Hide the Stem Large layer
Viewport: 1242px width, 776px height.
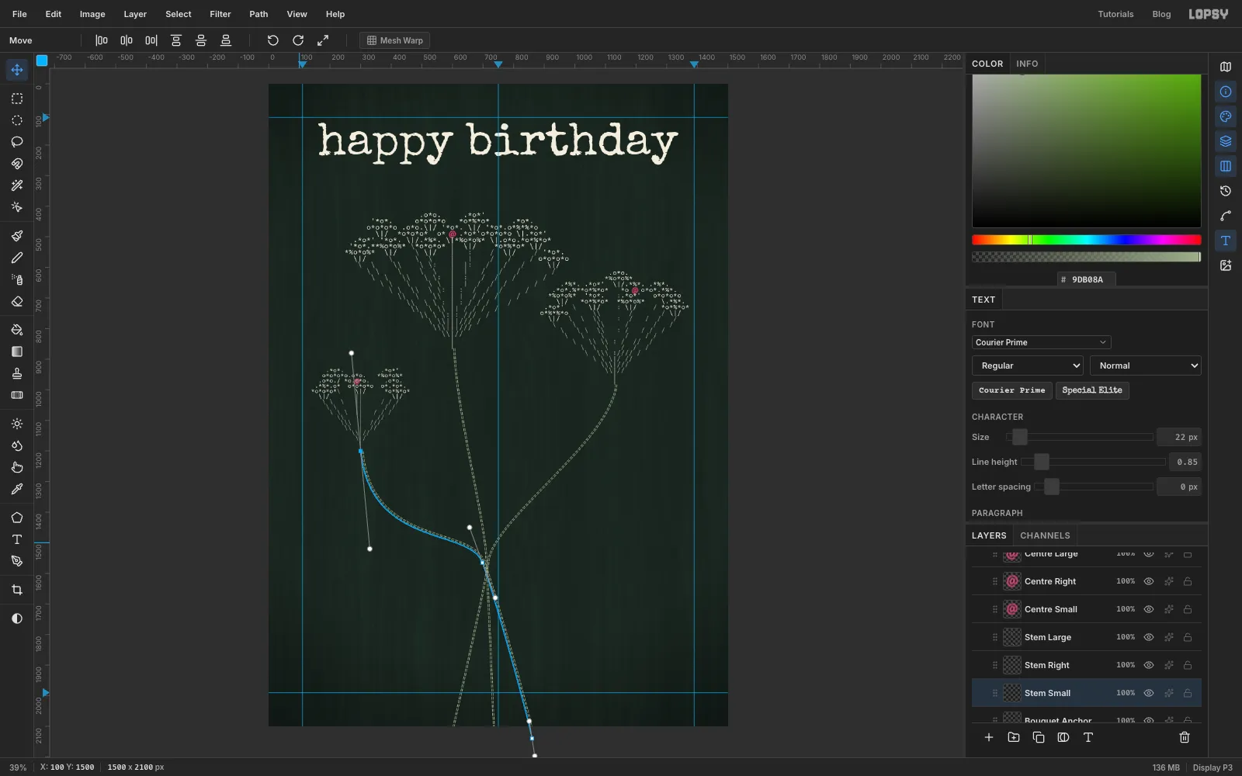pyautogui.click(x=1149, y=637)
